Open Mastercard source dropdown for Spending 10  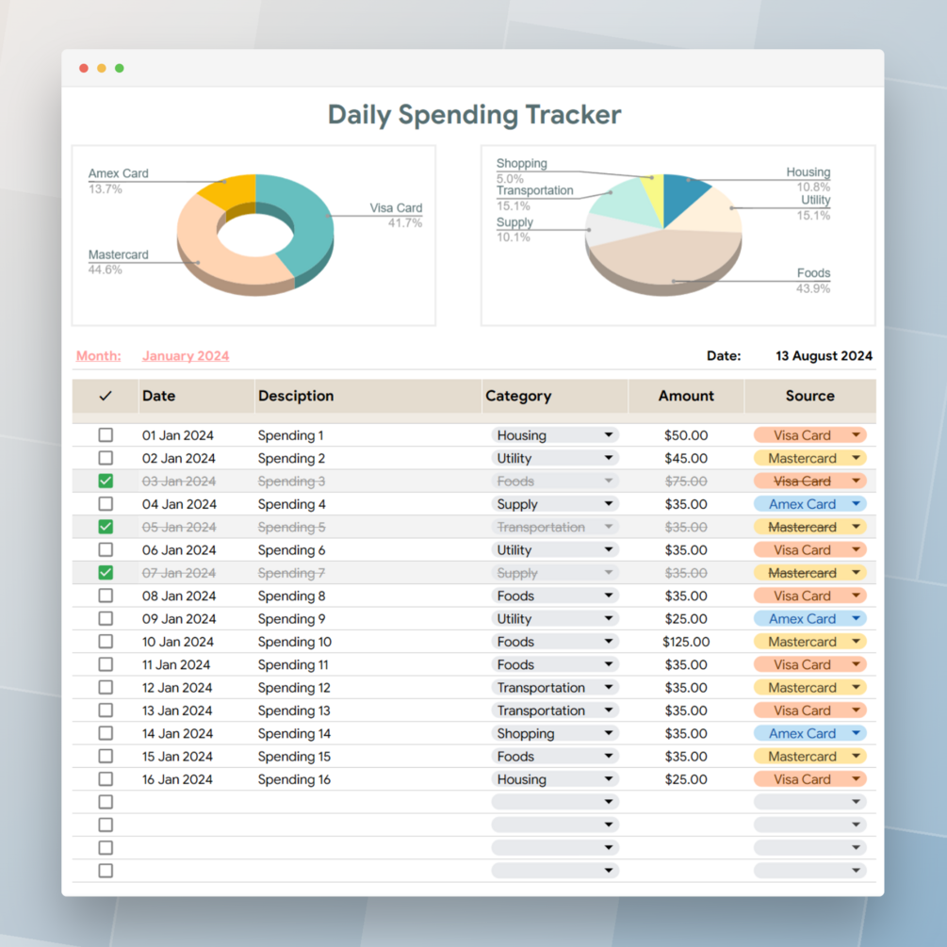point(810,642)
